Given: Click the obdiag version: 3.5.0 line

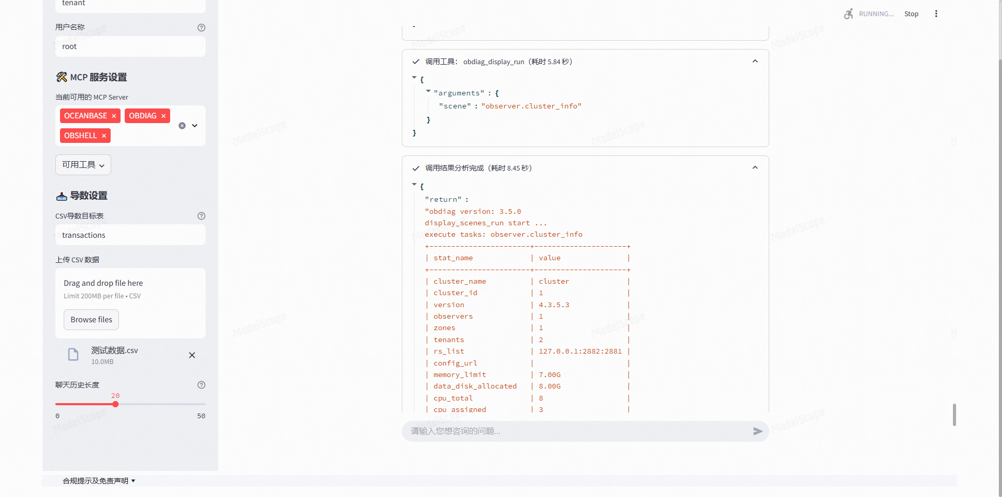Looking at the screenshot, I should click(473, 211).
